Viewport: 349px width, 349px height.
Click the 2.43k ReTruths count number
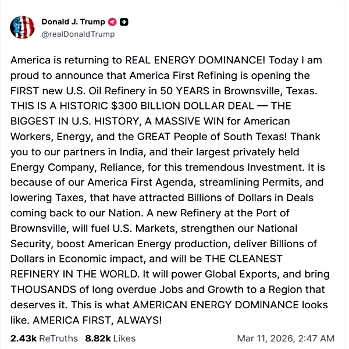point(23,338)
